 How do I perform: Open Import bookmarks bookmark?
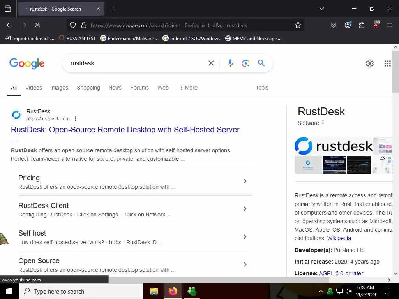[x=30, y=39]
